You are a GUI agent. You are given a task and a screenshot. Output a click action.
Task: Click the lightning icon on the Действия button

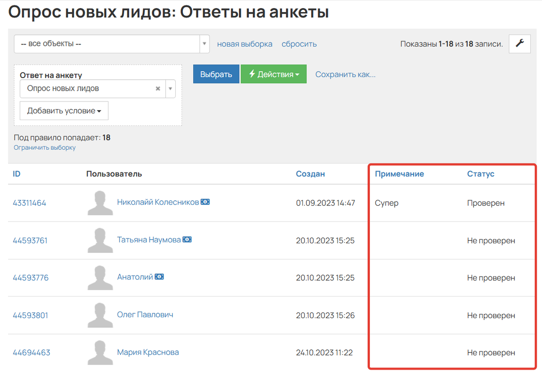click(x=252, y=74)
